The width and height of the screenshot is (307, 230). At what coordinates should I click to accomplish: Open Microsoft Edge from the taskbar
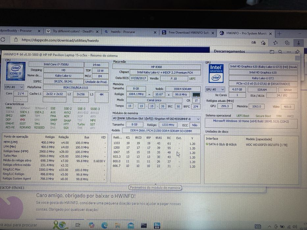point(104,225)
